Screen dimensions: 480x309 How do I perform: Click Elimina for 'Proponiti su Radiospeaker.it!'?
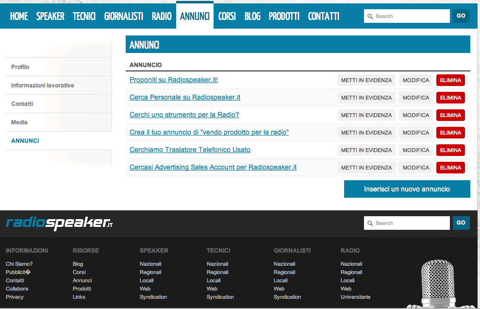click(x=450, y=80)
